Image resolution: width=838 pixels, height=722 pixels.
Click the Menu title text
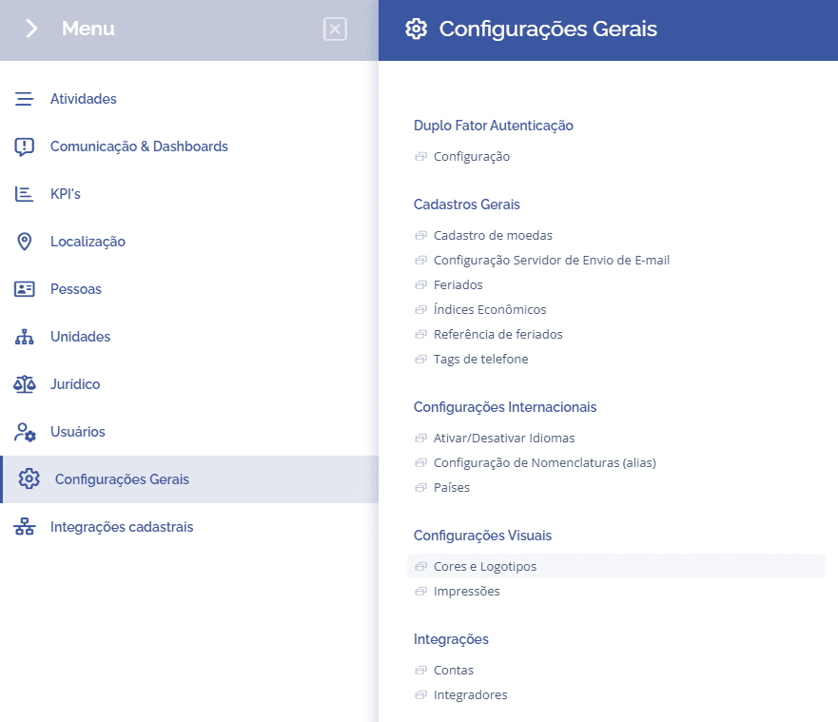pos(88,29)
